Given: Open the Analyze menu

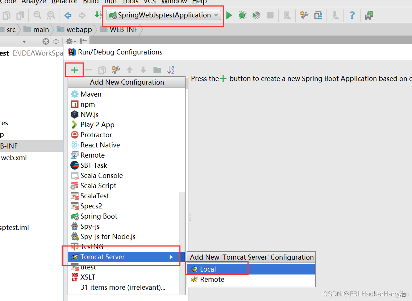Looking at the screenshot, I should coord(34,2).
